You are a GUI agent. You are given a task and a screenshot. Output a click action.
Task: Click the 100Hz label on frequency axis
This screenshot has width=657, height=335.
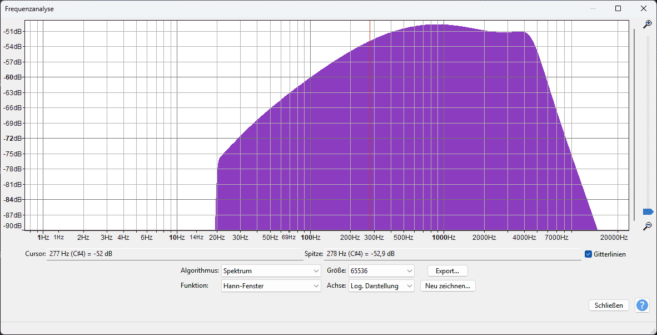[x=311, y=238]
